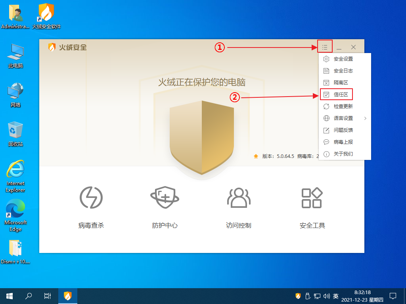The height and width of the screenshot is (304, 406).
Task: Select the Dism++ folder on desktop
Action: point(15,252)
